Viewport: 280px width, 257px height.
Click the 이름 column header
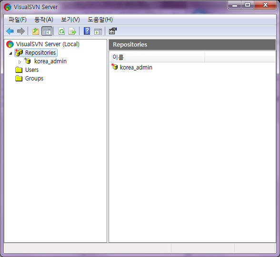coord(157,57)
